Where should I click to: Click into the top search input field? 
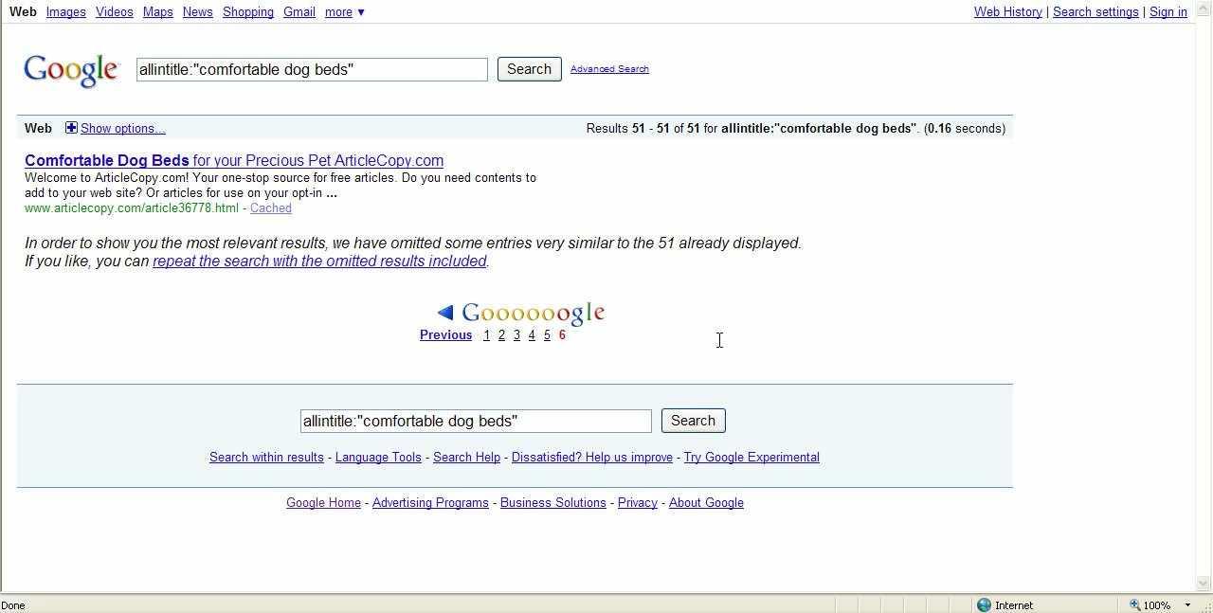(311, 69)
